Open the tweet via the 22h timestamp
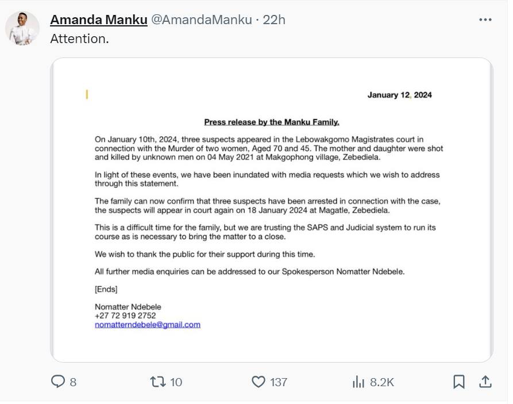The height and width of the screenshot is (404, 513). coord(274,20)
